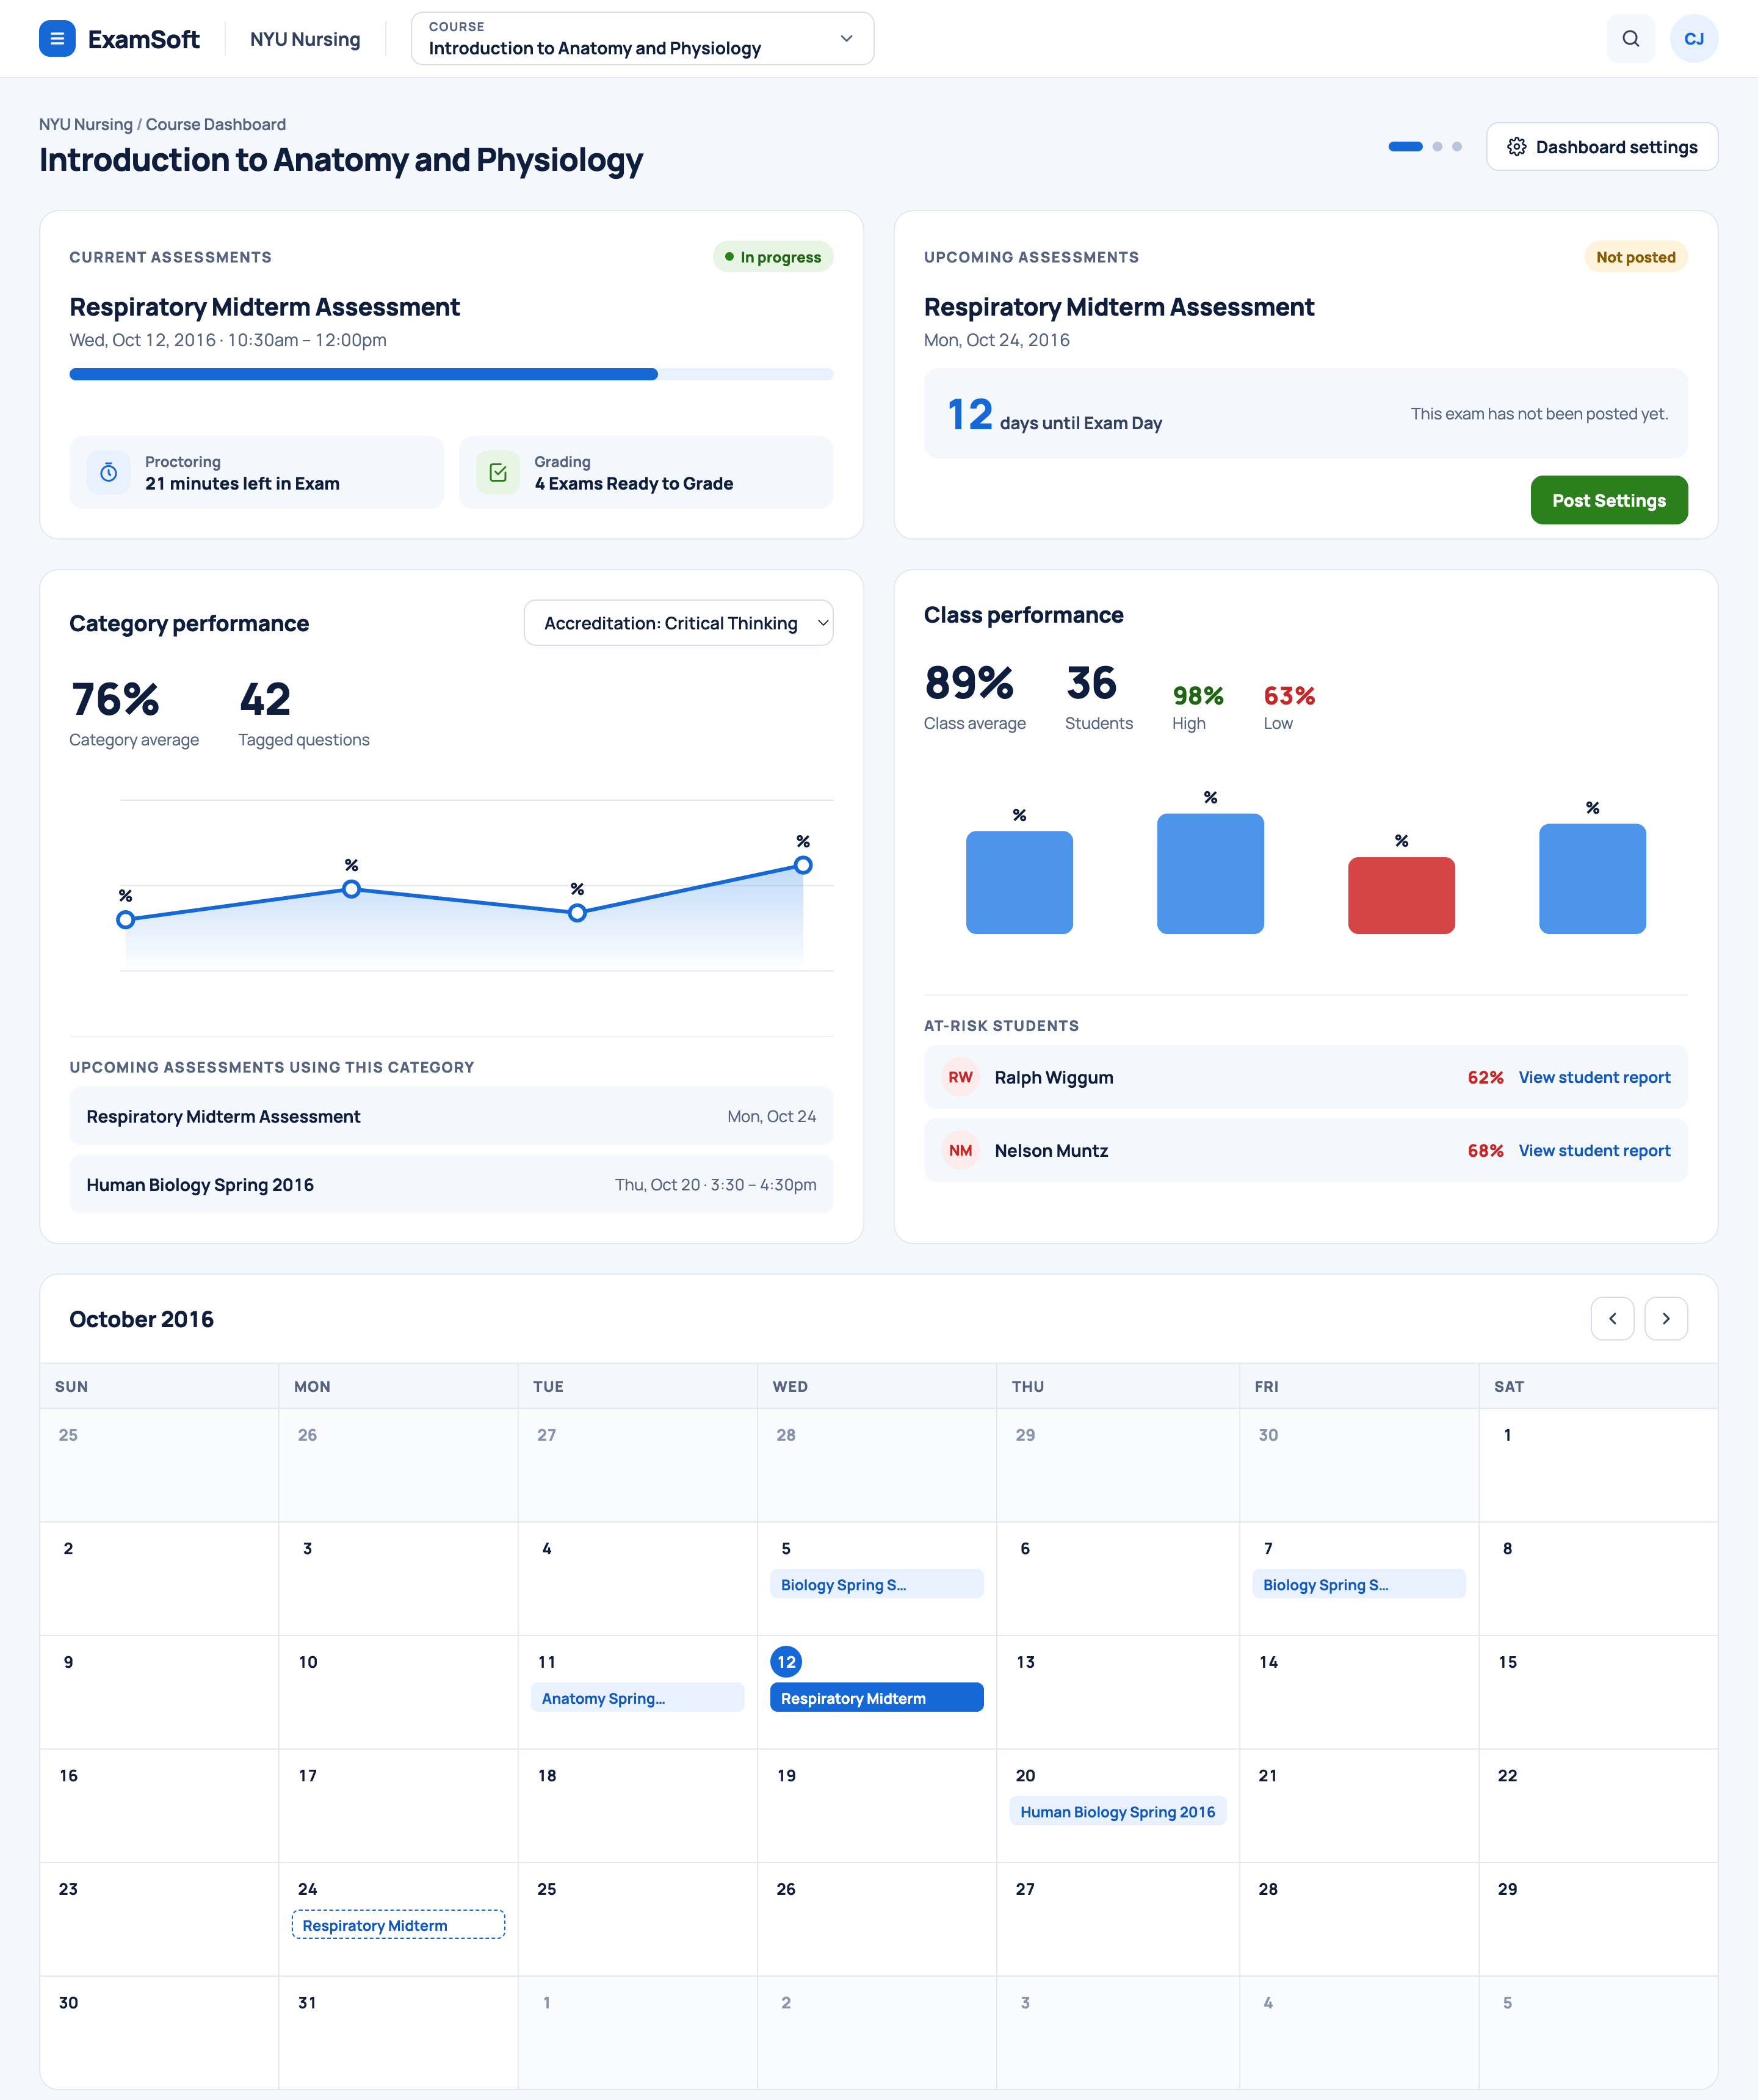Click the exam progress bar
The width and height of the screenshot is (1758, 2100).
[x=451, y=374]
